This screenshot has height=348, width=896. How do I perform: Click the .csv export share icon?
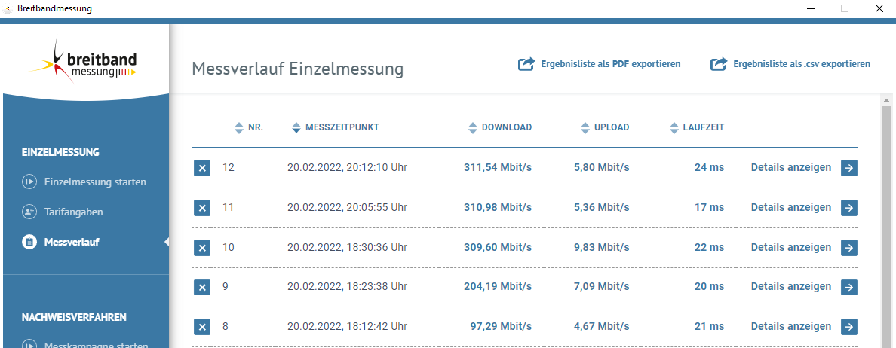(x=719, y=64)
